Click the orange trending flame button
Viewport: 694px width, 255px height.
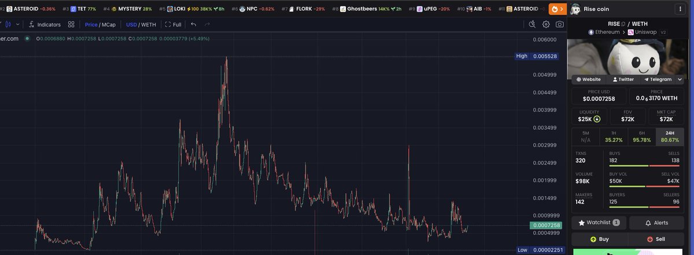point(558,9)
